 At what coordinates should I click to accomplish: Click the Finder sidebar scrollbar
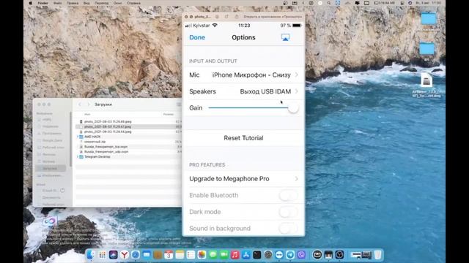click(x=70, y=139)
